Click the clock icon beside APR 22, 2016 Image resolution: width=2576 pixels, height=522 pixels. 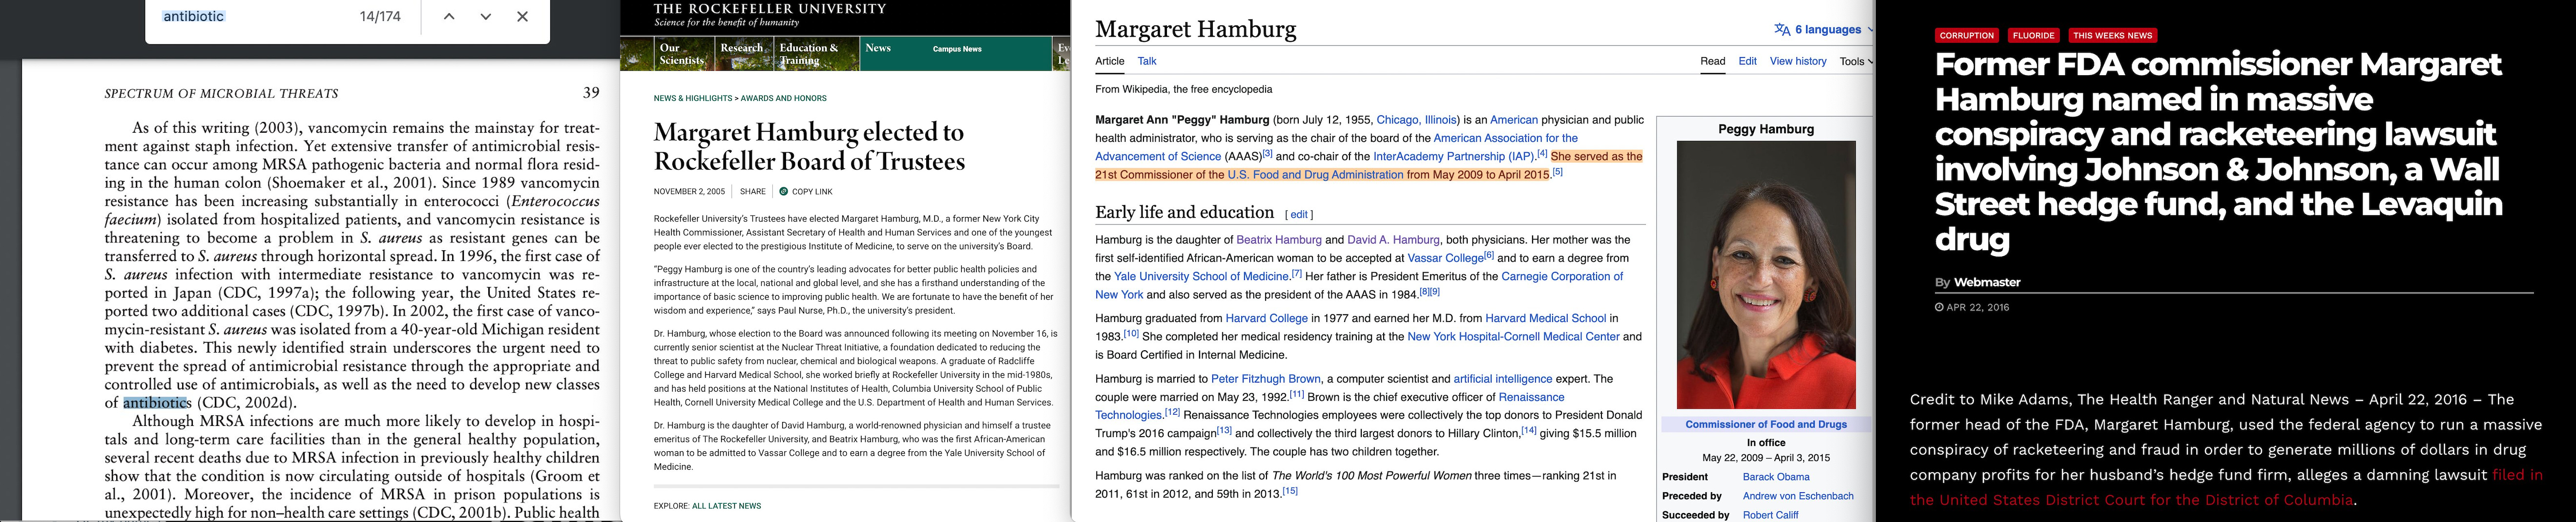1939,308
